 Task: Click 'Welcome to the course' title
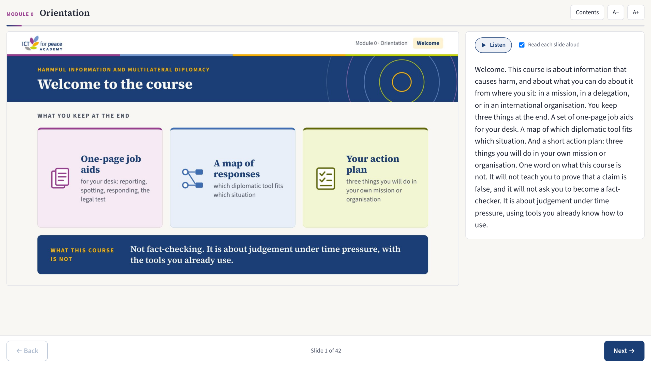coord(115,84)
